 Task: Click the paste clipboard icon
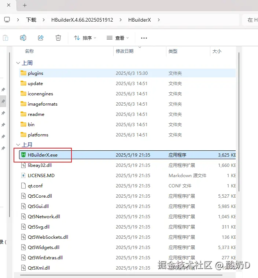click(5, 38)
